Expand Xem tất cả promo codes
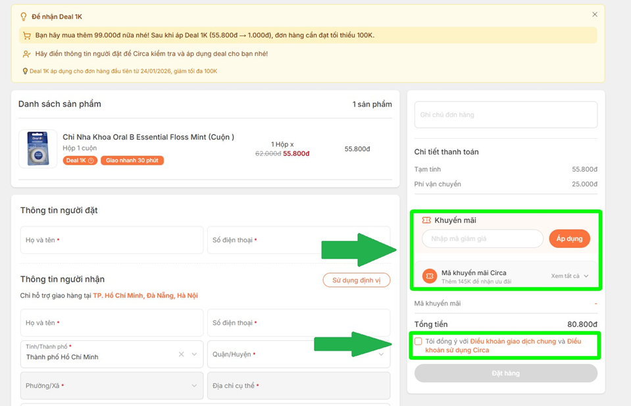The image size is (631, 406). (570, 276)
